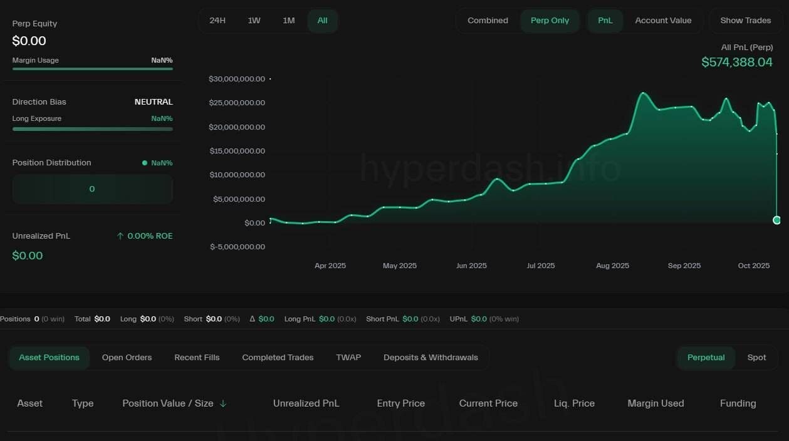Show the PnL chart
The height and width of the screenshot is (441, 789).
click(x=605, y=21)
